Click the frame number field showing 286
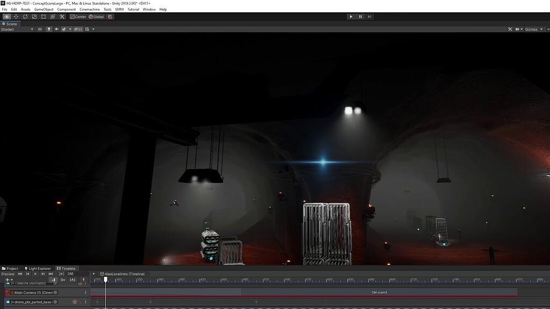Screen dimensions: 550x309 (76, 274)
